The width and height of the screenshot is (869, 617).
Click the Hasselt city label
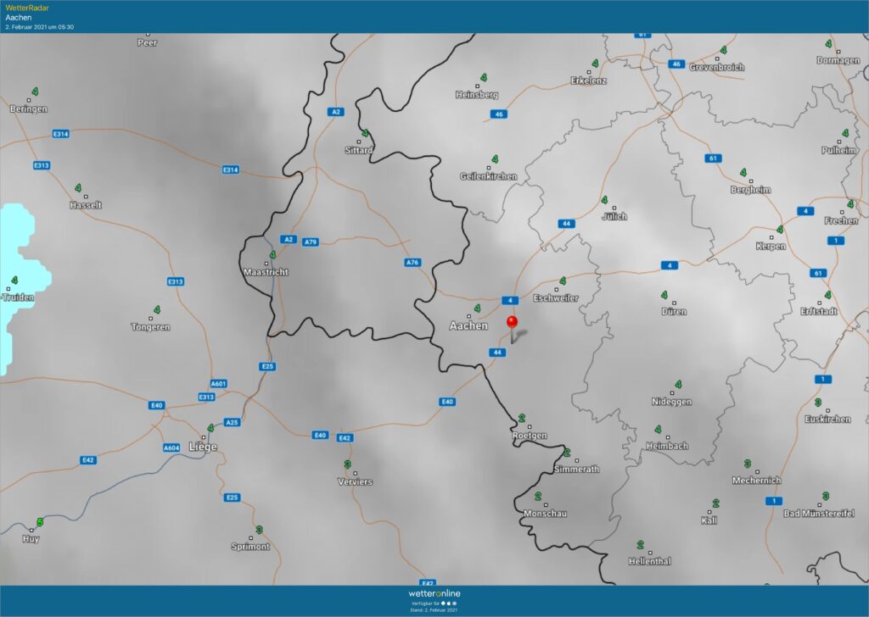tap(86, 205)
